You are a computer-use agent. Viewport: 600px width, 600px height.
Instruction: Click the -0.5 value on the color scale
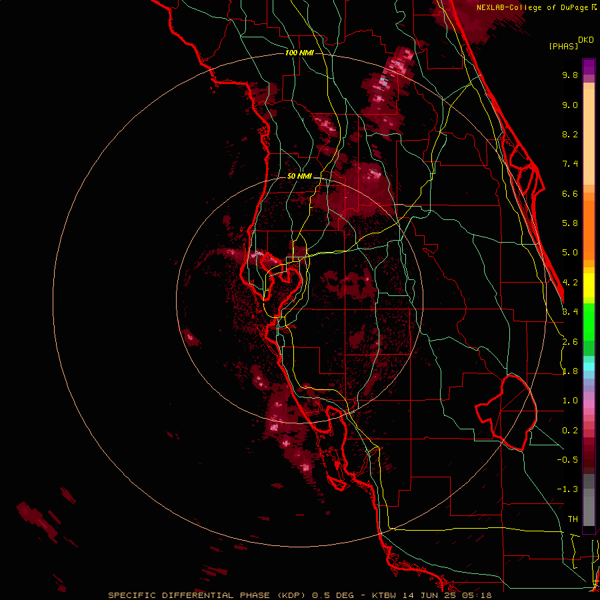pos(567,460)
